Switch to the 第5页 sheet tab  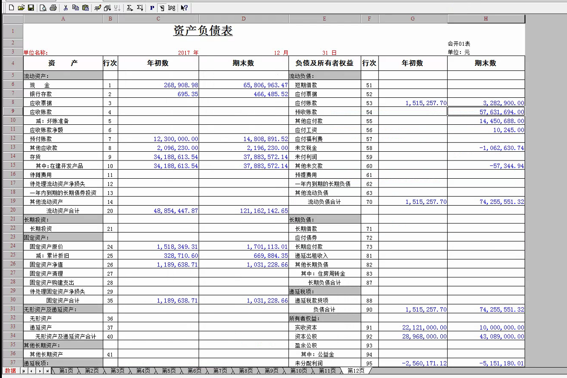pyautogui.click(x=169, y=371)
